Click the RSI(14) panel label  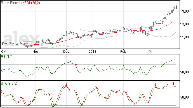click(x=7, y=57)
